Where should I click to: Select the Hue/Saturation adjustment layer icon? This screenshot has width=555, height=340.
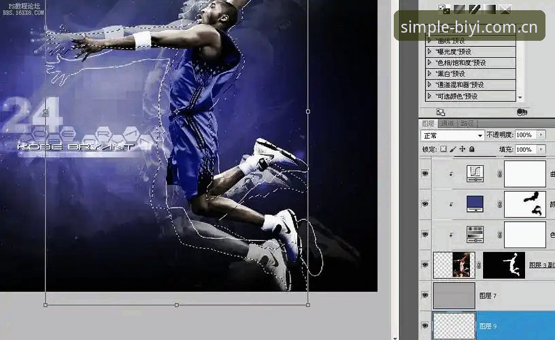click(475, 235)
